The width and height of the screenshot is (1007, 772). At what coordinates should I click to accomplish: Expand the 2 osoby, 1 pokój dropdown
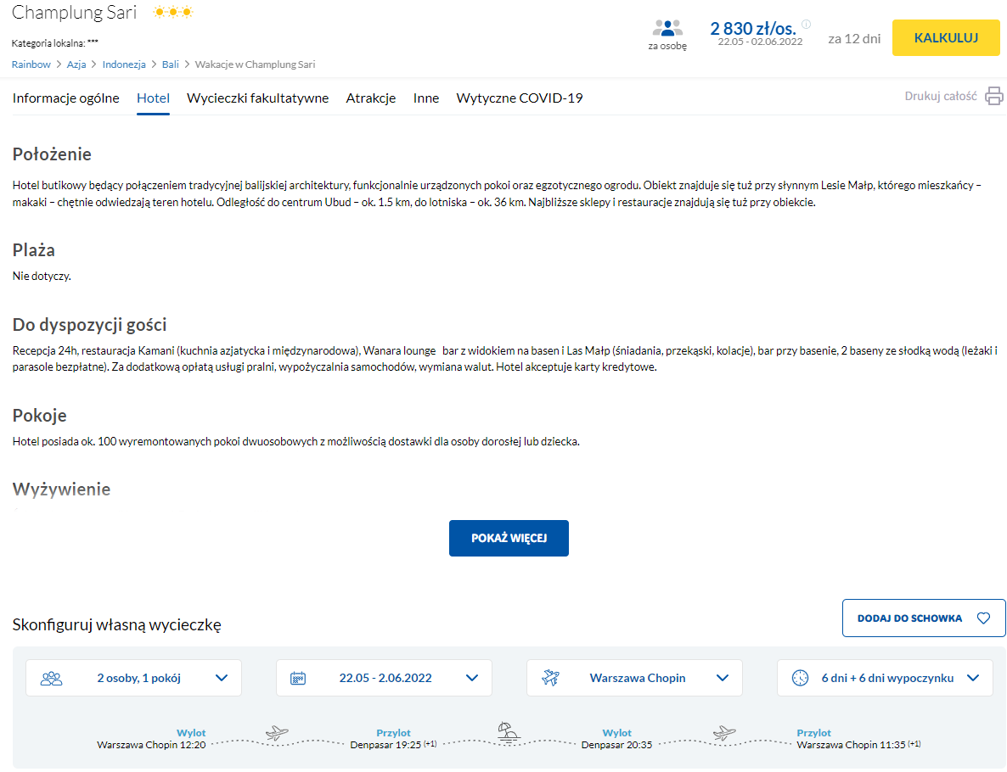click(222, 678)
